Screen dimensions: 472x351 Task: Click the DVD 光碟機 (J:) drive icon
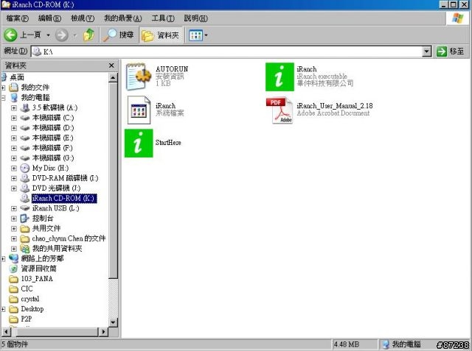click(24, 188)
